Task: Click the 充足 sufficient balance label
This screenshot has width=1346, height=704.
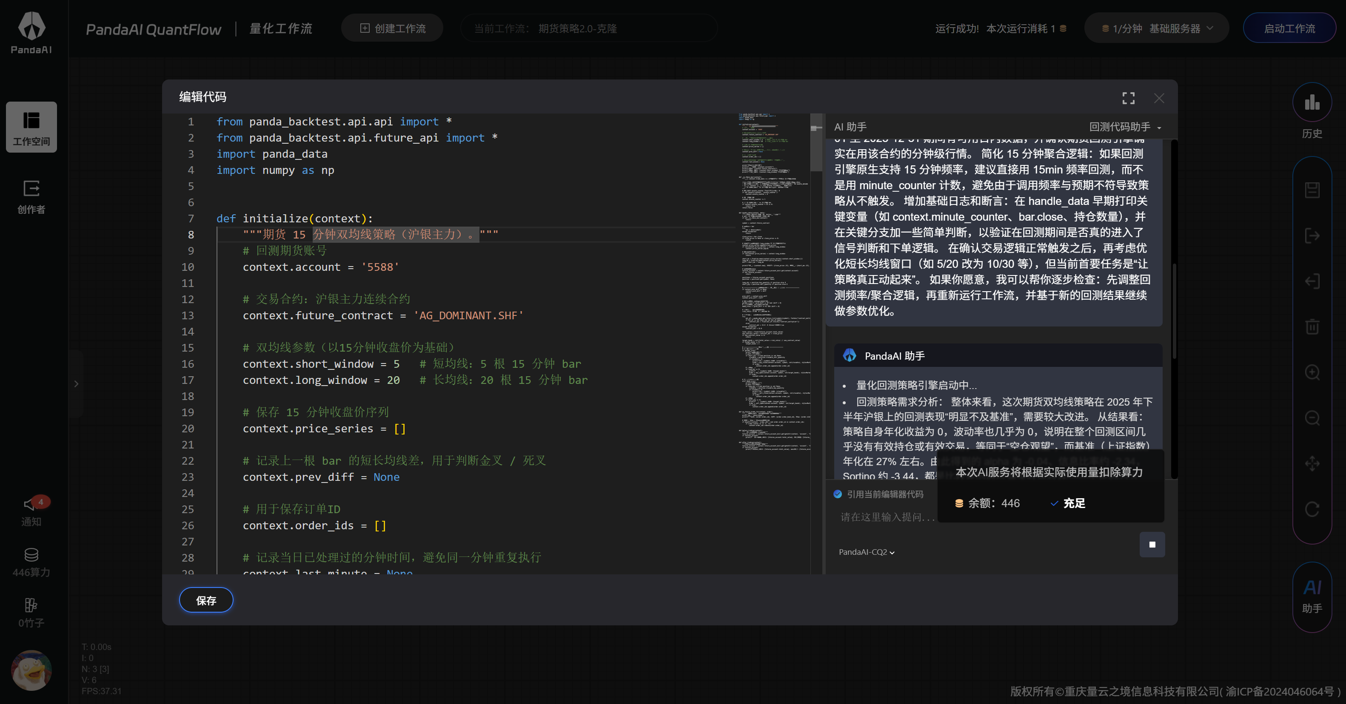Action: 1074,503
